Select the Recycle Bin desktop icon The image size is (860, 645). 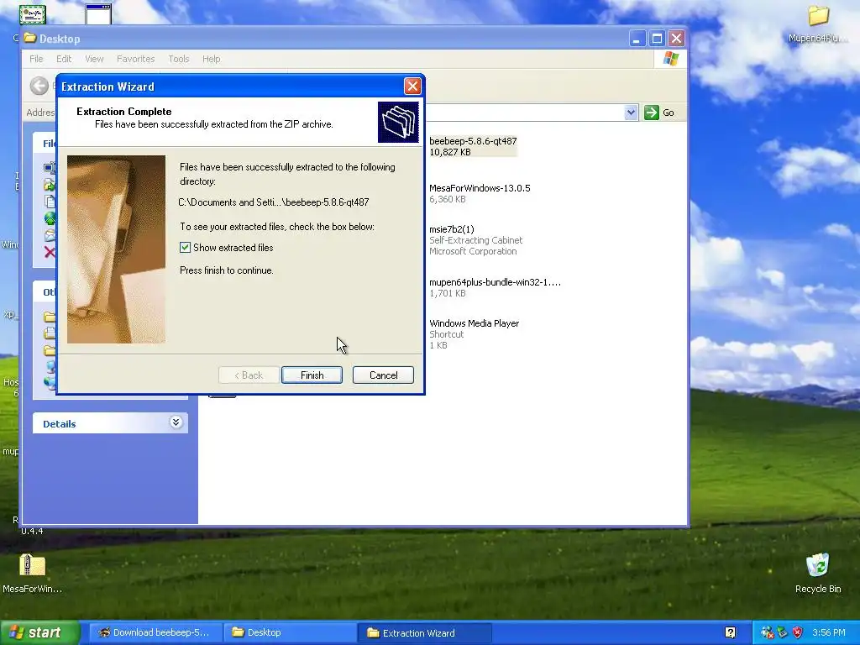(818, 573)
